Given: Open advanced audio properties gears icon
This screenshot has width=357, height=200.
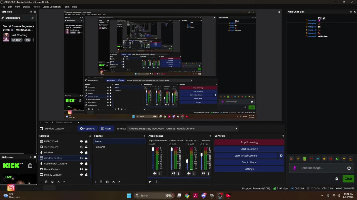Looking at the screenshot, I should point(150,182).
